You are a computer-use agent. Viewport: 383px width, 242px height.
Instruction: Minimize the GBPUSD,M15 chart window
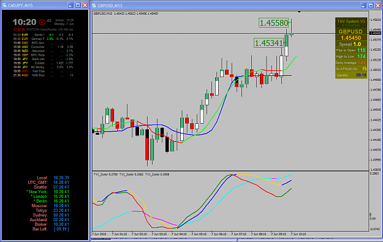[363, 6]
